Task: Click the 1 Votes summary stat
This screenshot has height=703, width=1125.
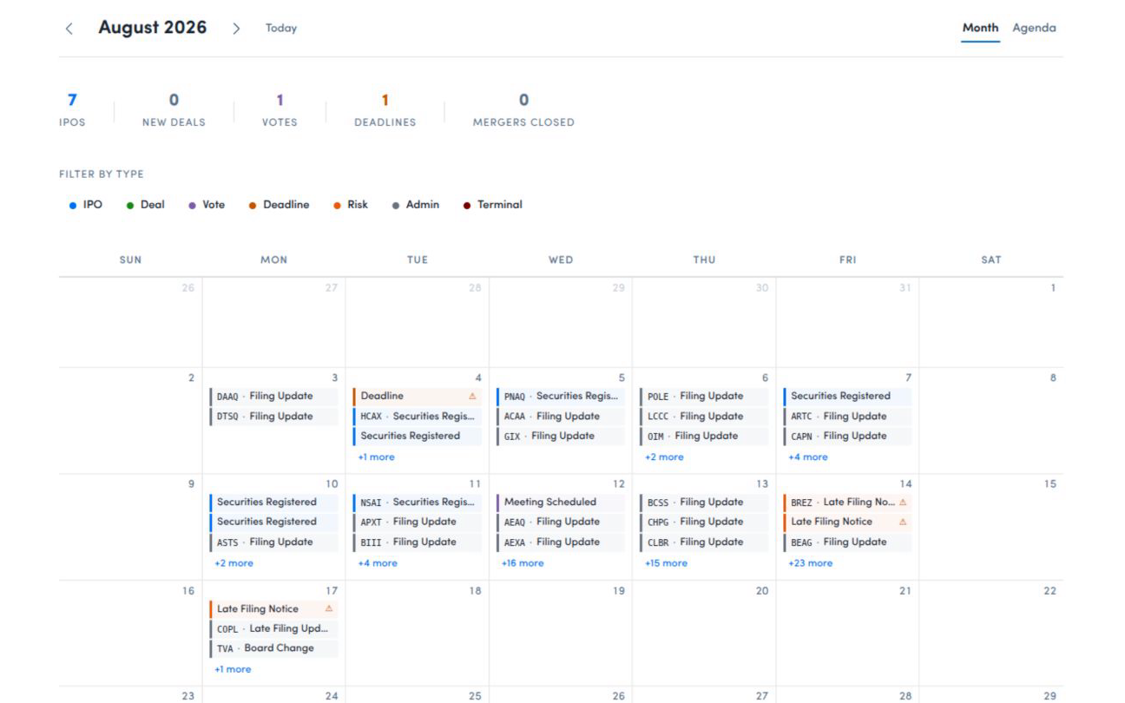Action: coord(280,110)
